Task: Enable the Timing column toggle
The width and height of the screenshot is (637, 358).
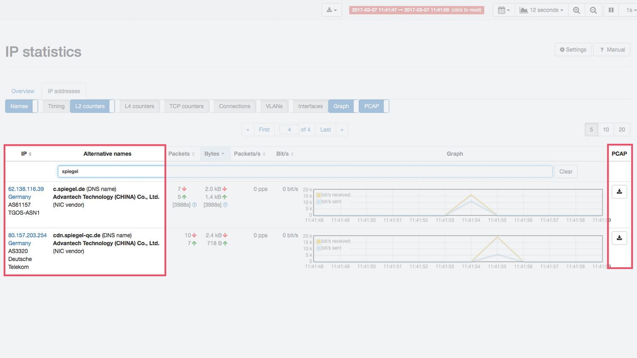Action: 56,106
